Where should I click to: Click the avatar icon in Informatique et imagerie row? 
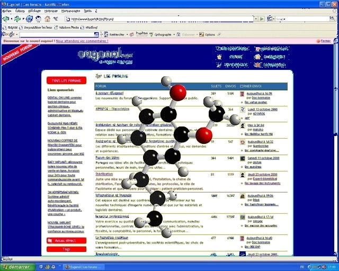tap(243, 196)
